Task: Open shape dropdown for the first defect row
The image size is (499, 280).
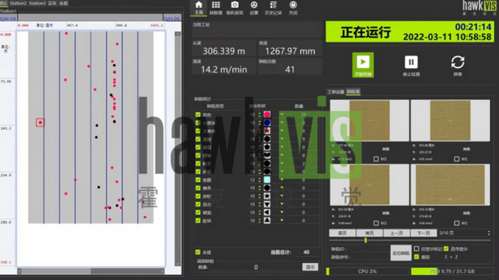Action: click(x=282, y=114)
